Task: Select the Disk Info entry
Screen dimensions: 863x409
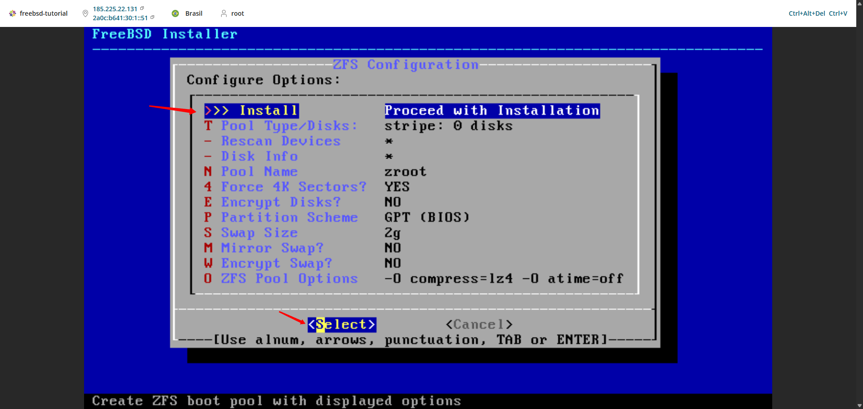Action: [251, 156]
